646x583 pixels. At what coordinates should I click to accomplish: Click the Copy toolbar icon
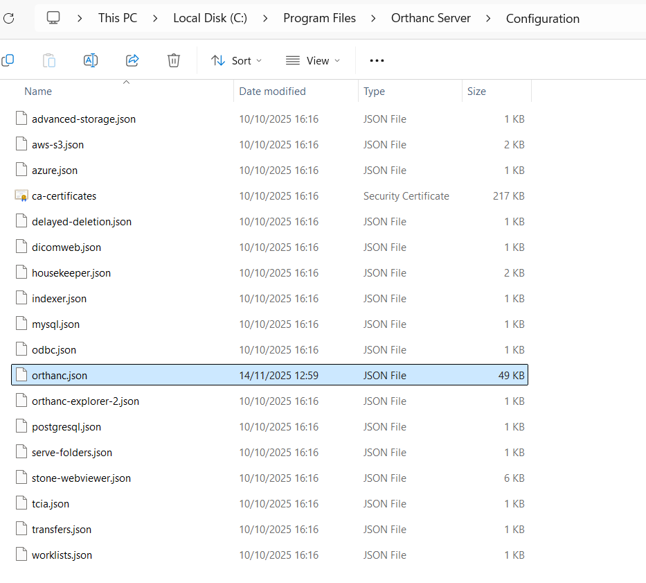[x=8, y=60]
